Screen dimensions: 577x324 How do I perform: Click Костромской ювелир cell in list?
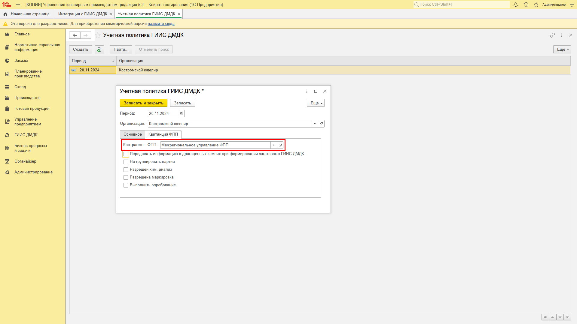tap(138, 70)
